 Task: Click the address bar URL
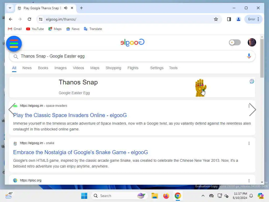click(61, 19)
